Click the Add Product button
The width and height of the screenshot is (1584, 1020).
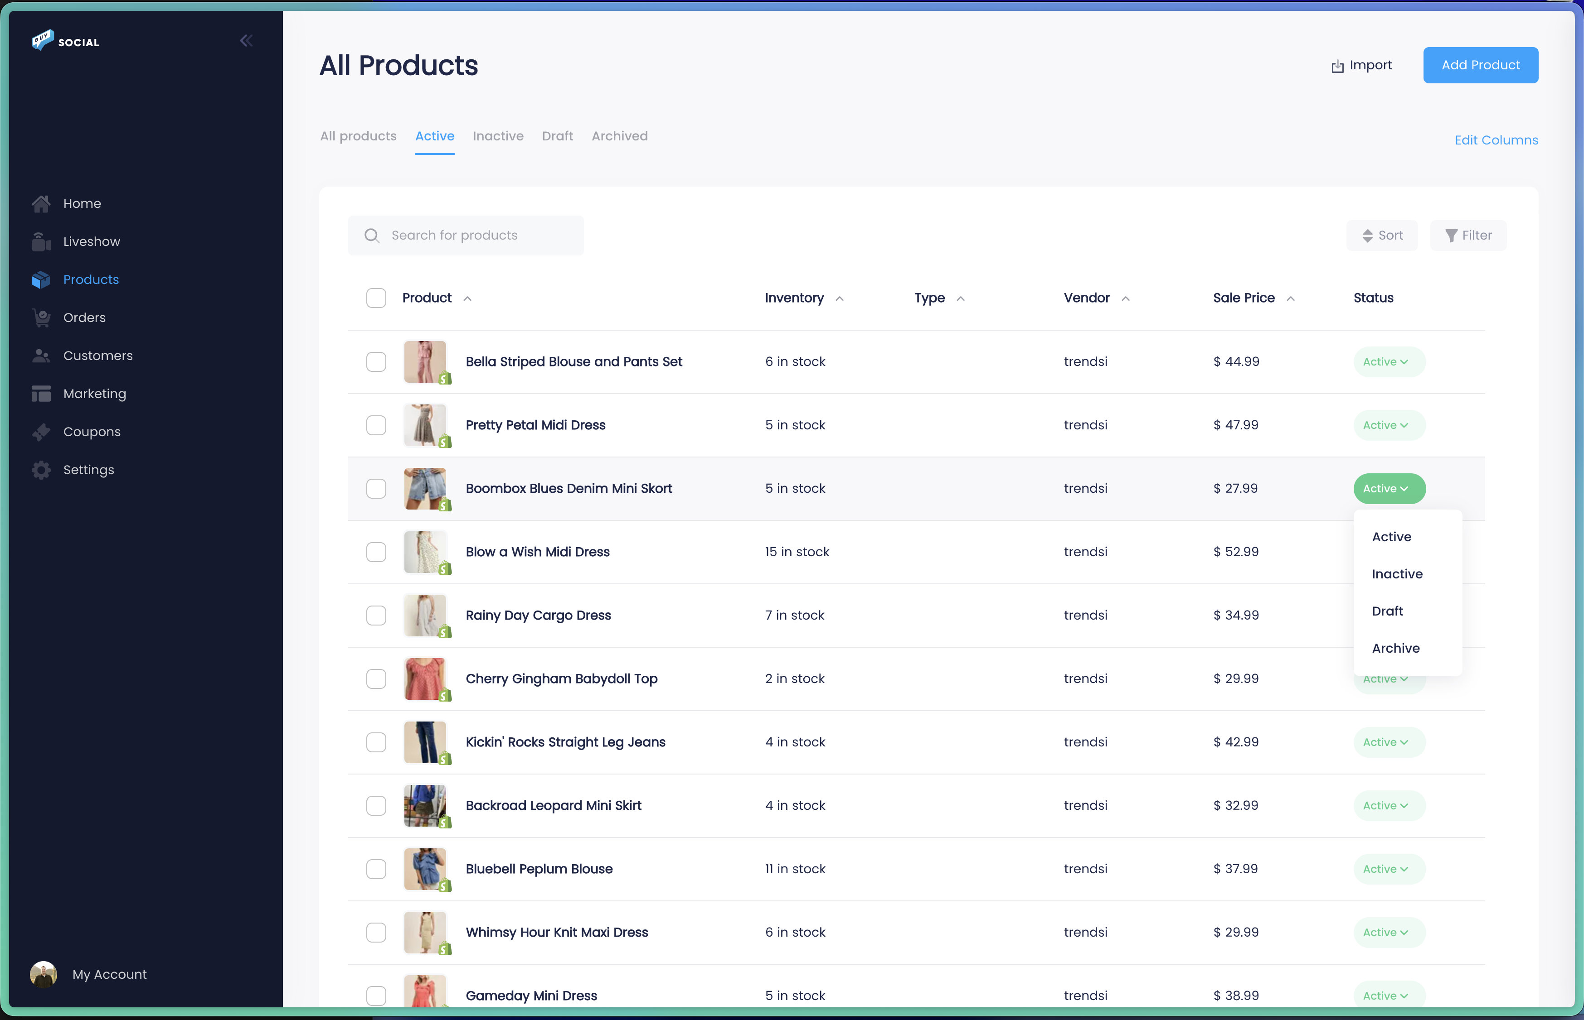click(1481, 65)
